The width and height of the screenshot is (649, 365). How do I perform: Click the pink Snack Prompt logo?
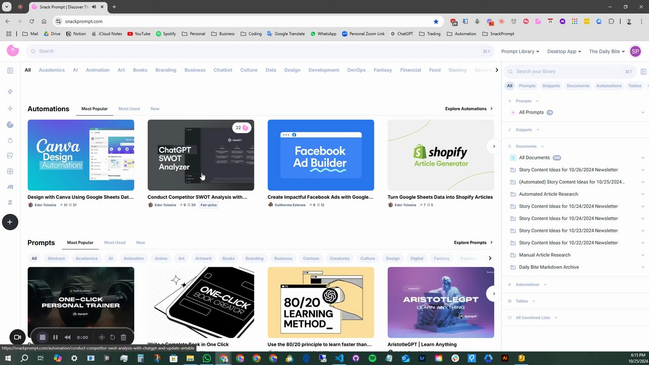coord(13,51)
